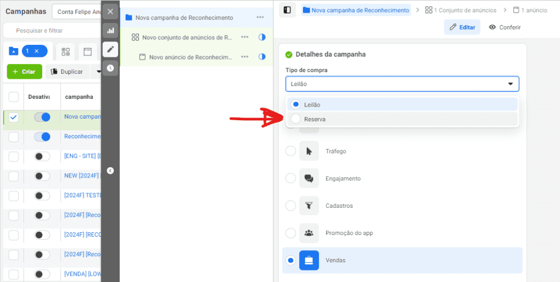Choose the Tráfego objective radio button
This screenshot has height=282, width=560.
point(291,151)
